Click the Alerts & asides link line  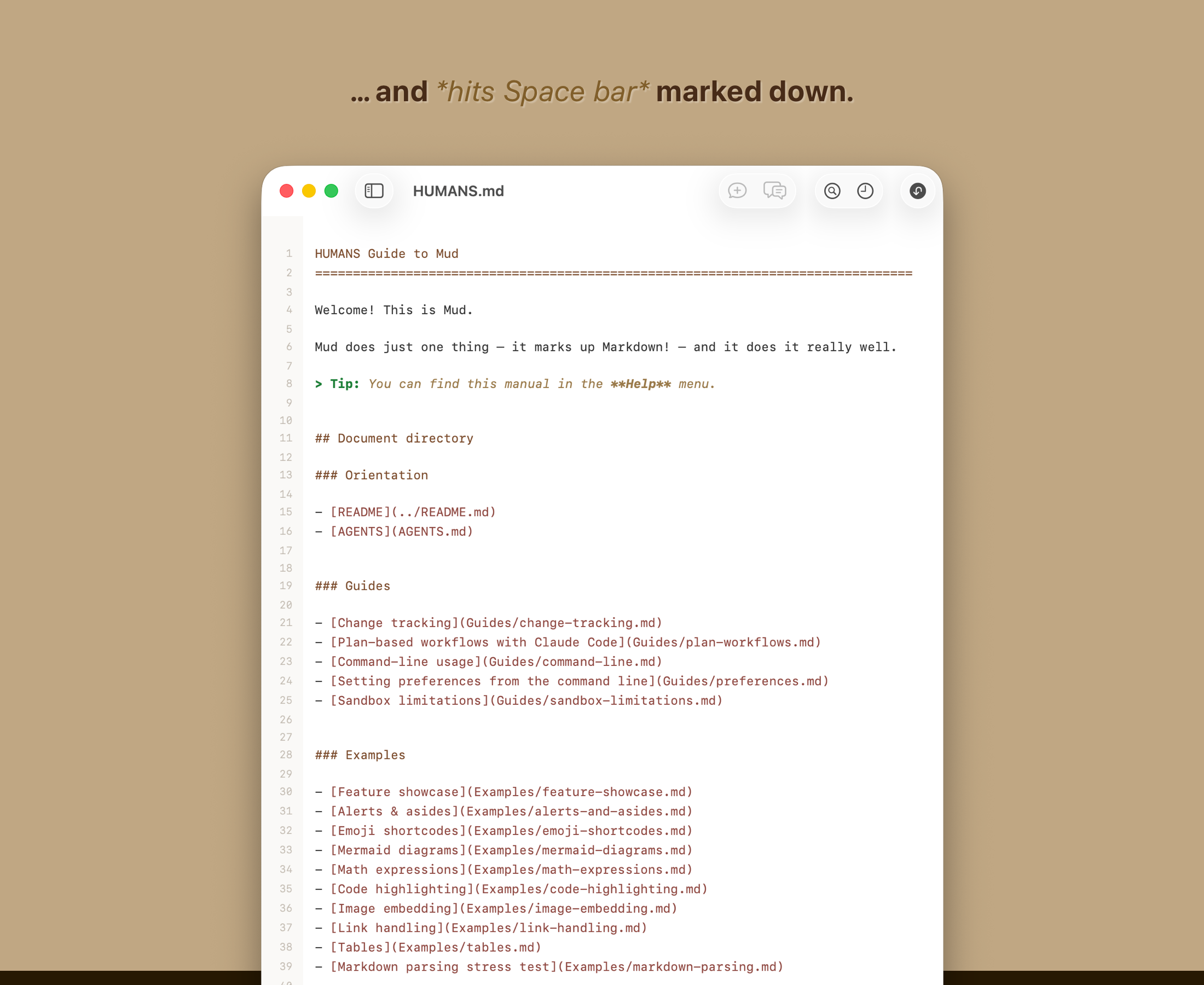click(x=504, y=811)
